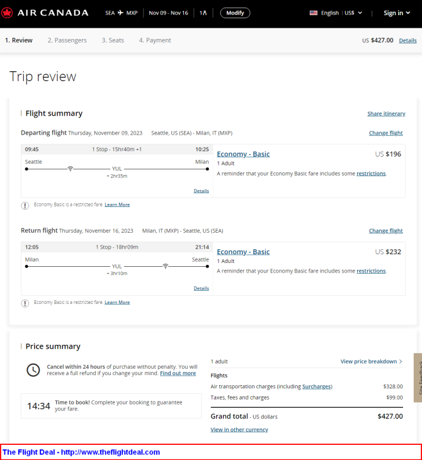Click the warning icon under the return flight
The image size is (422, 460).
point(25,303)
